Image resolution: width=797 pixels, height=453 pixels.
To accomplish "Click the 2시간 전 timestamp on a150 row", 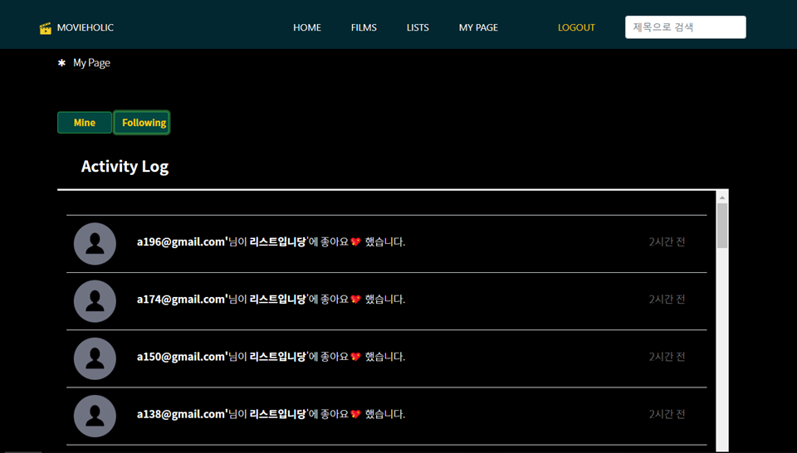I will [667, 357].
